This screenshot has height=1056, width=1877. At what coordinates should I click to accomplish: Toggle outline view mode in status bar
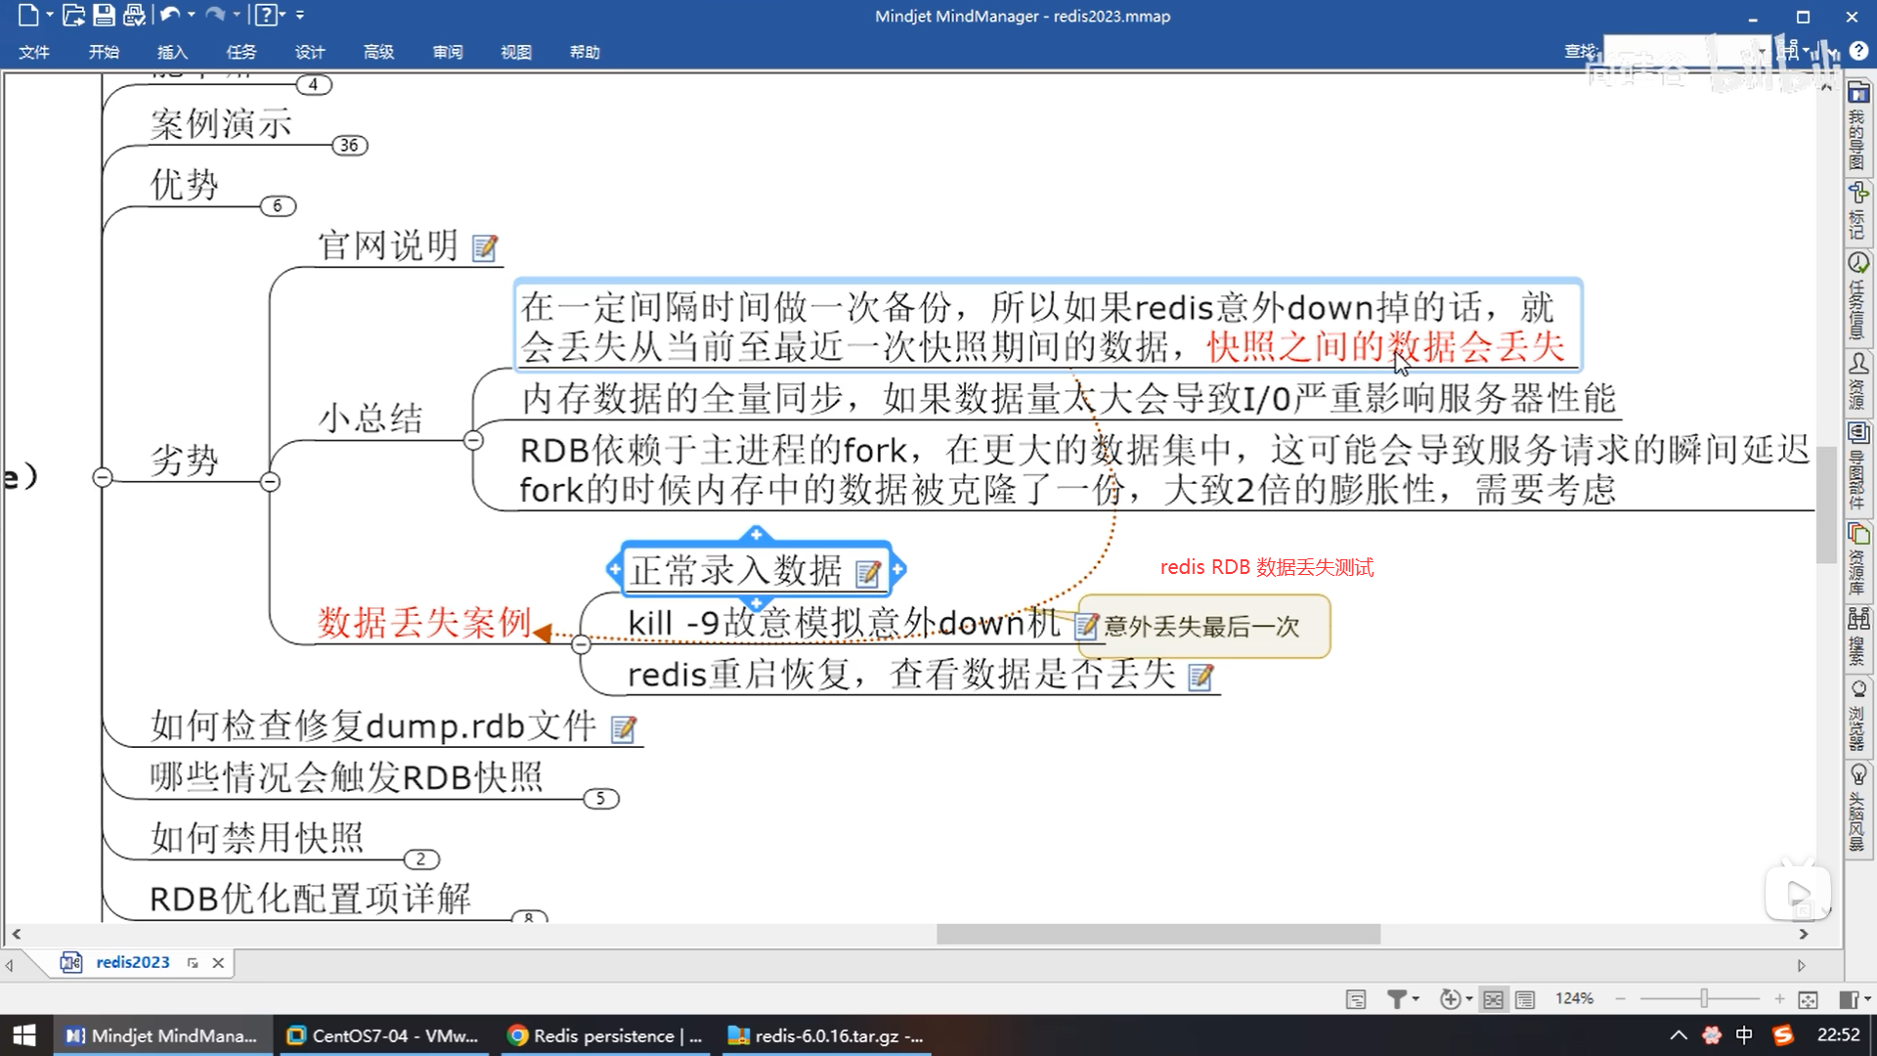point(1525,998)
